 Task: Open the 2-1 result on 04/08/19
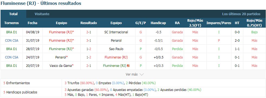pyautogui.click(x=89, y=32)
